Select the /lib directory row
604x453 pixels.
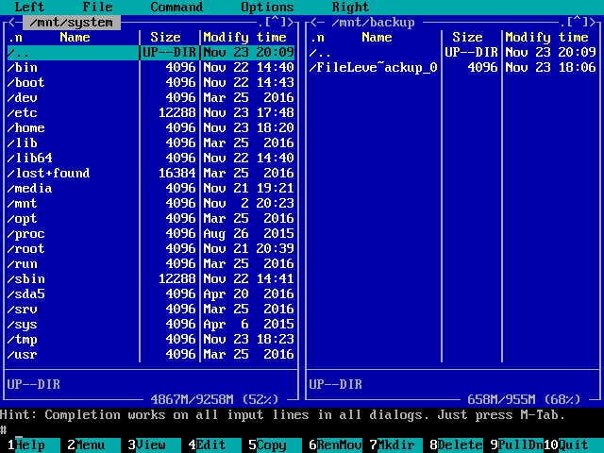click(151, 143)
